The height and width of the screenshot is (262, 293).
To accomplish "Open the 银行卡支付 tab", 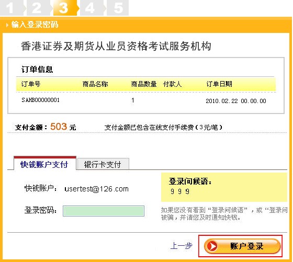I will (103, 164).
